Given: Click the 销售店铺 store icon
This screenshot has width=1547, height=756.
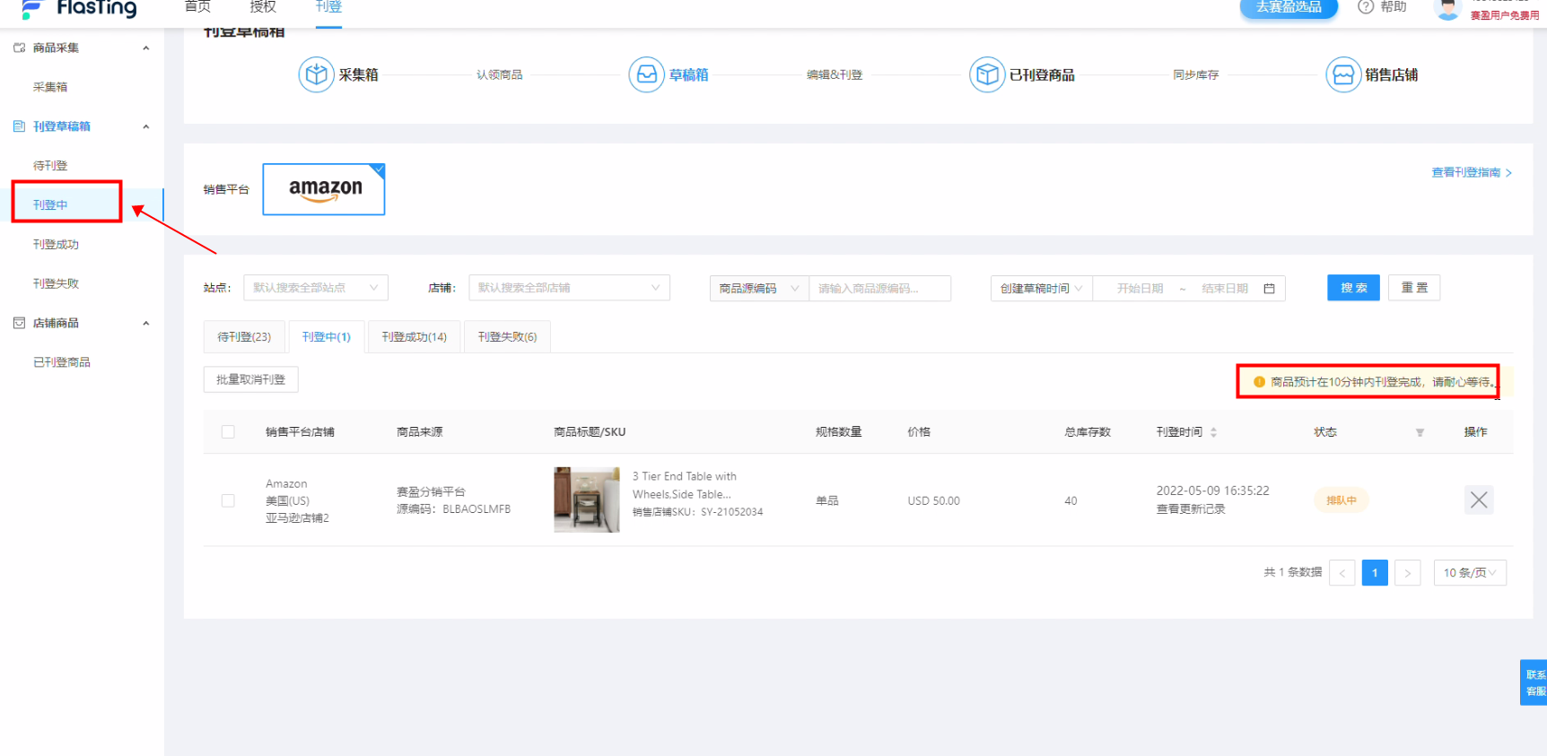Looking at the screenshot, I should pos(1342,74).
